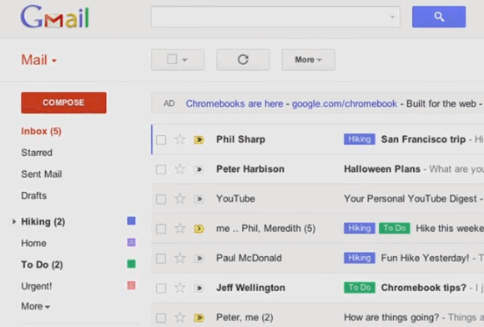Click the red COMPOSE button
This screenshot has height=327, width=484.
point(63,103)
